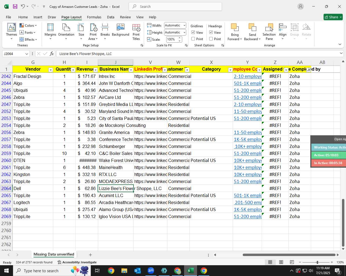
Task: Switch to Normal view in status bar
Action: pyautogui.click(x=270, y=262)
